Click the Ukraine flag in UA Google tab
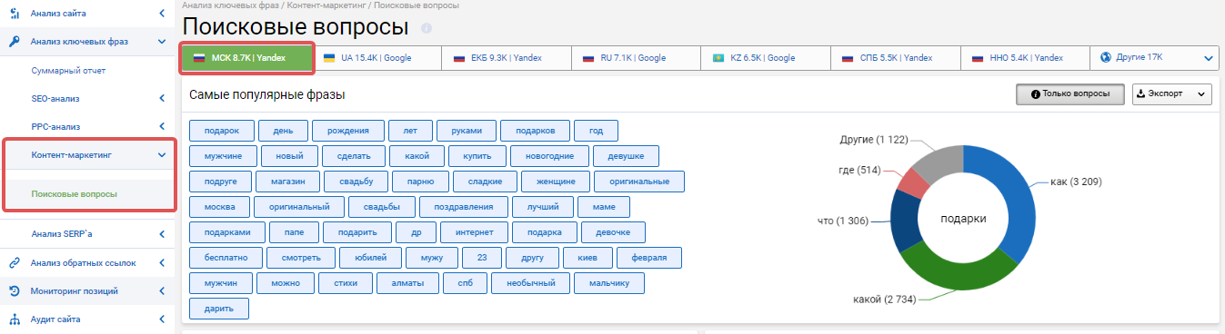The height and width of the screenshot is (334, 1225). [x=328, y=57]
